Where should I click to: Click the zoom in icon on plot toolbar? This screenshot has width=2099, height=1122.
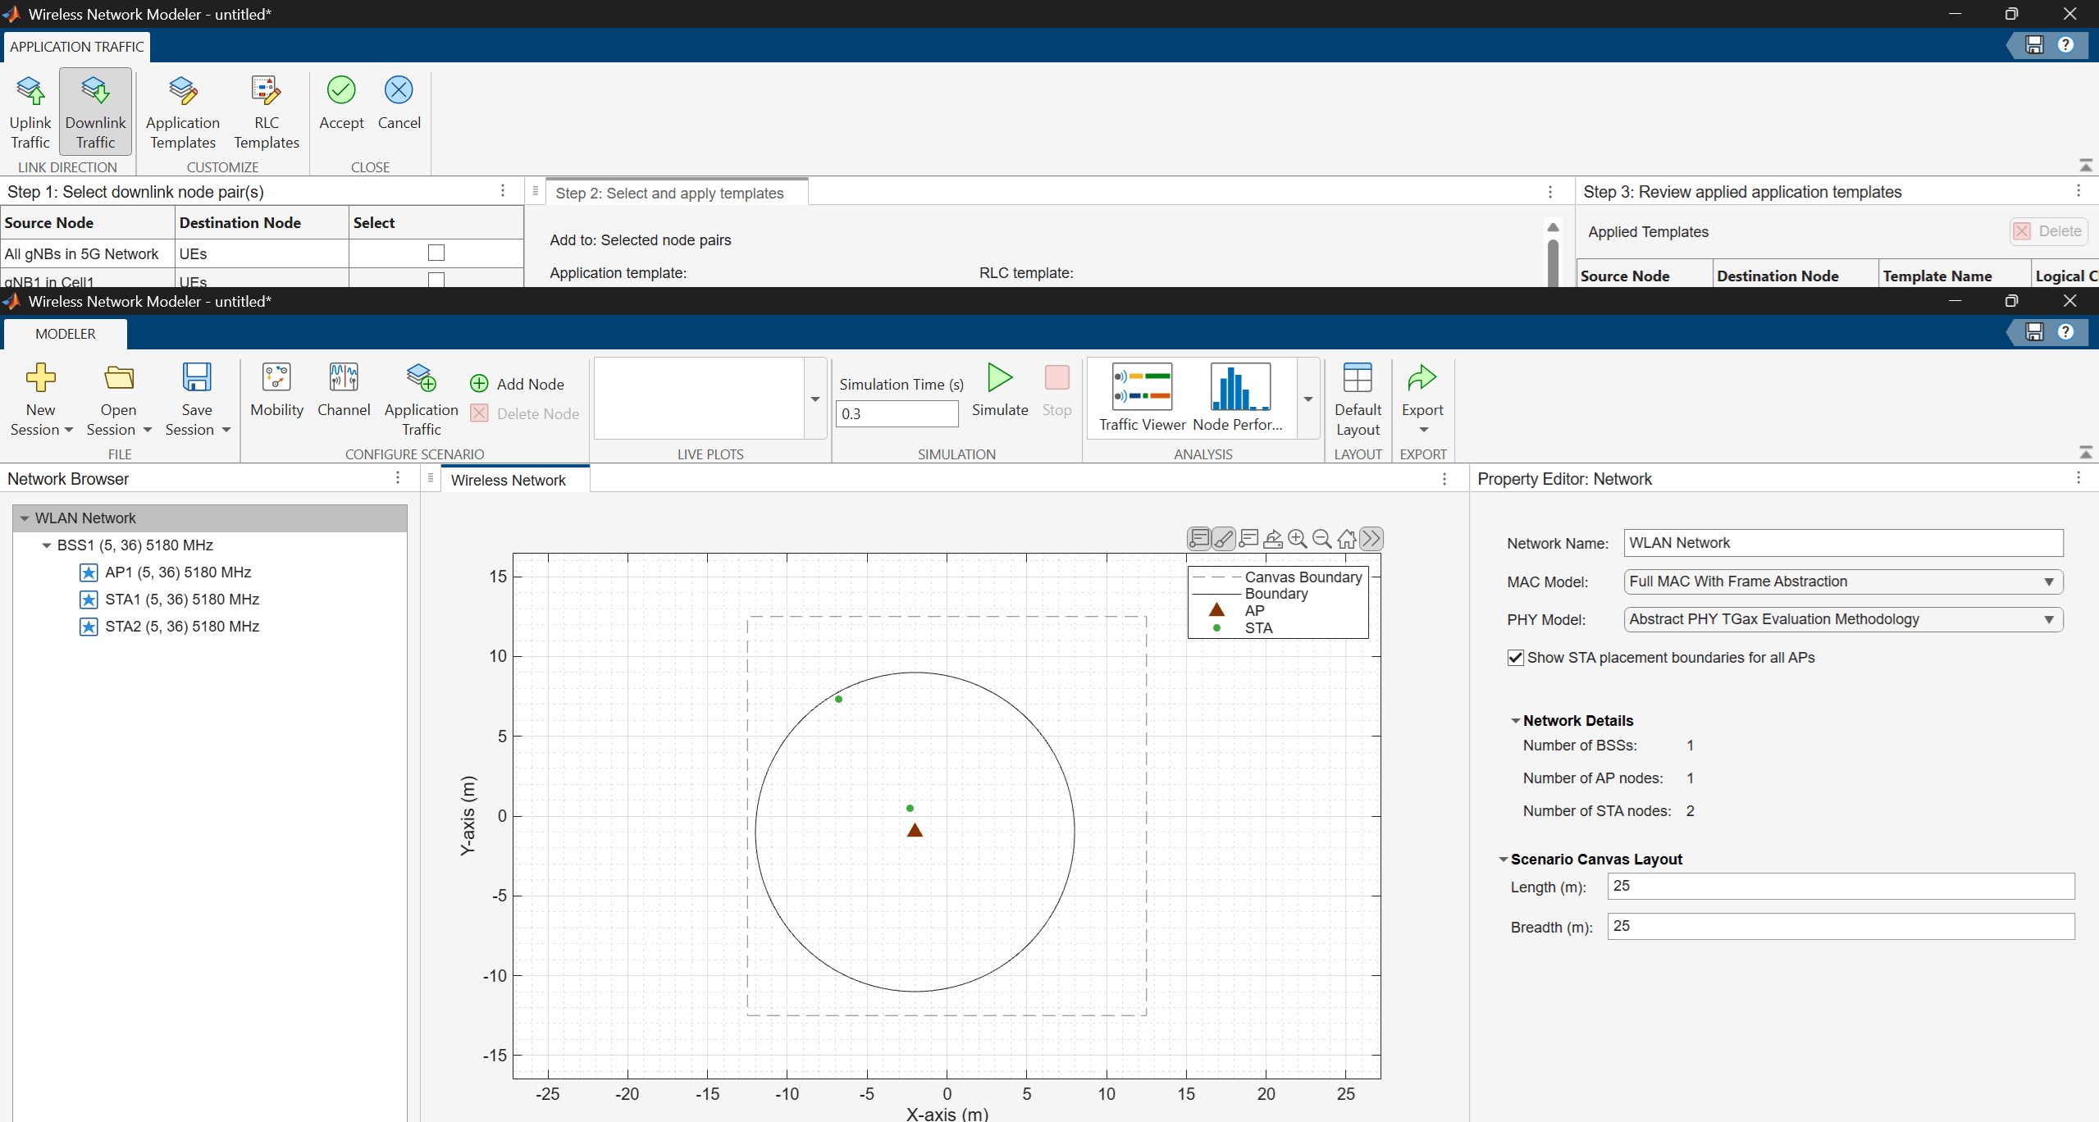pos(1298,539)
